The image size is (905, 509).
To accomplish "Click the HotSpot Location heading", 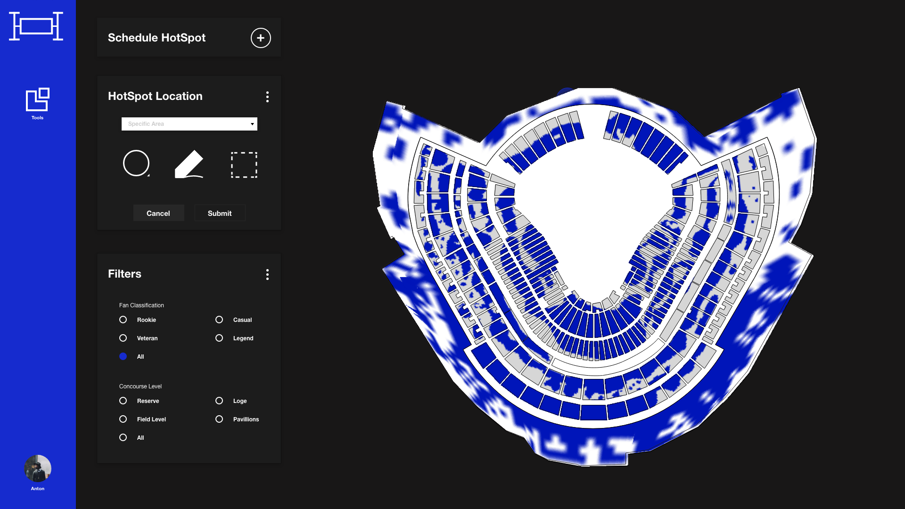I will 155,96.
